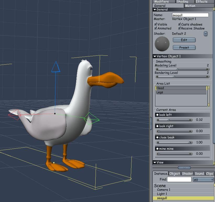Open the Motion tab
The height and width of the screenshot is (202, 215).
199,6
